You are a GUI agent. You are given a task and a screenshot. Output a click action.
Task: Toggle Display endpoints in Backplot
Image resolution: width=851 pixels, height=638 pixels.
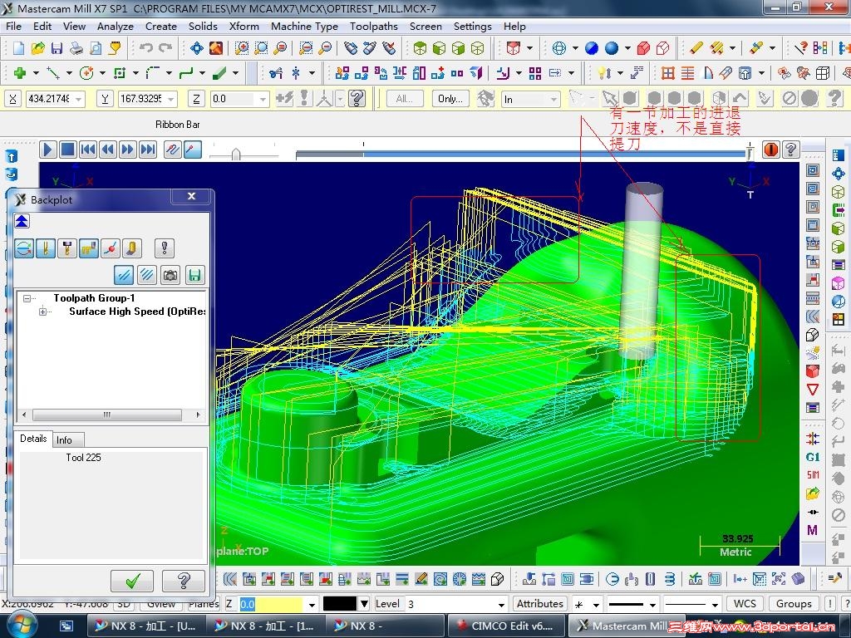point(111,248)
